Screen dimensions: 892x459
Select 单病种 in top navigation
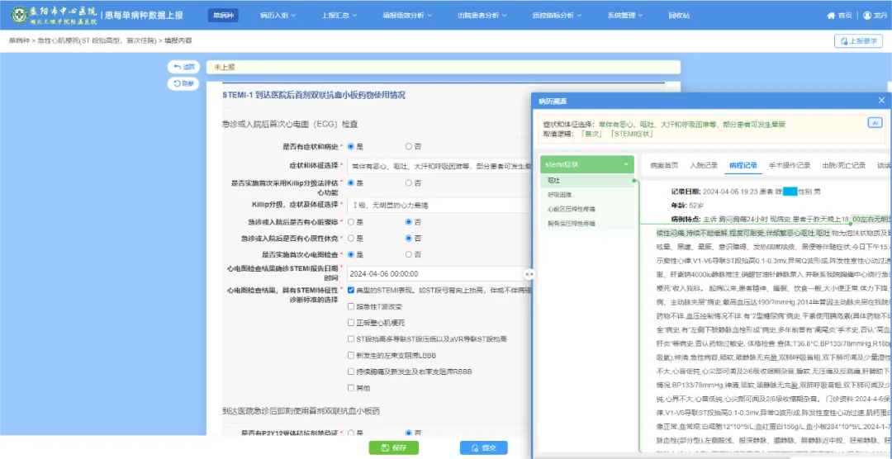pyautogui.click(x=223, y=16)
